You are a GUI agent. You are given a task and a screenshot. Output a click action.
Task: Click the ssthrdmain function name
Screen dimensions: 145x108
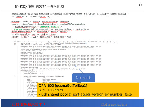coord(59,37)
